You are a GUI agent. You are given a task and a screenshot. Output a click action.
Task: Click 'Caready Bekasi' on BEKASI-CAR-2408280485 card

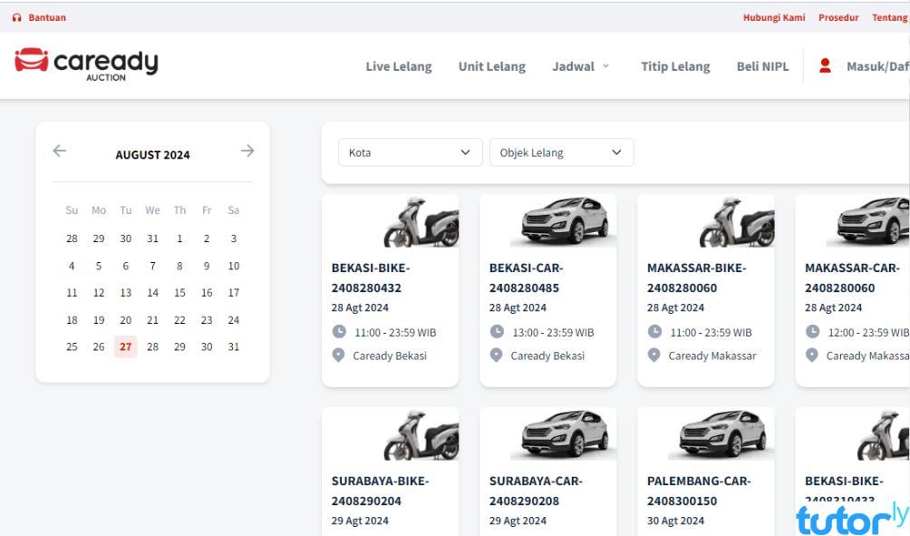(x=547, y=356)
